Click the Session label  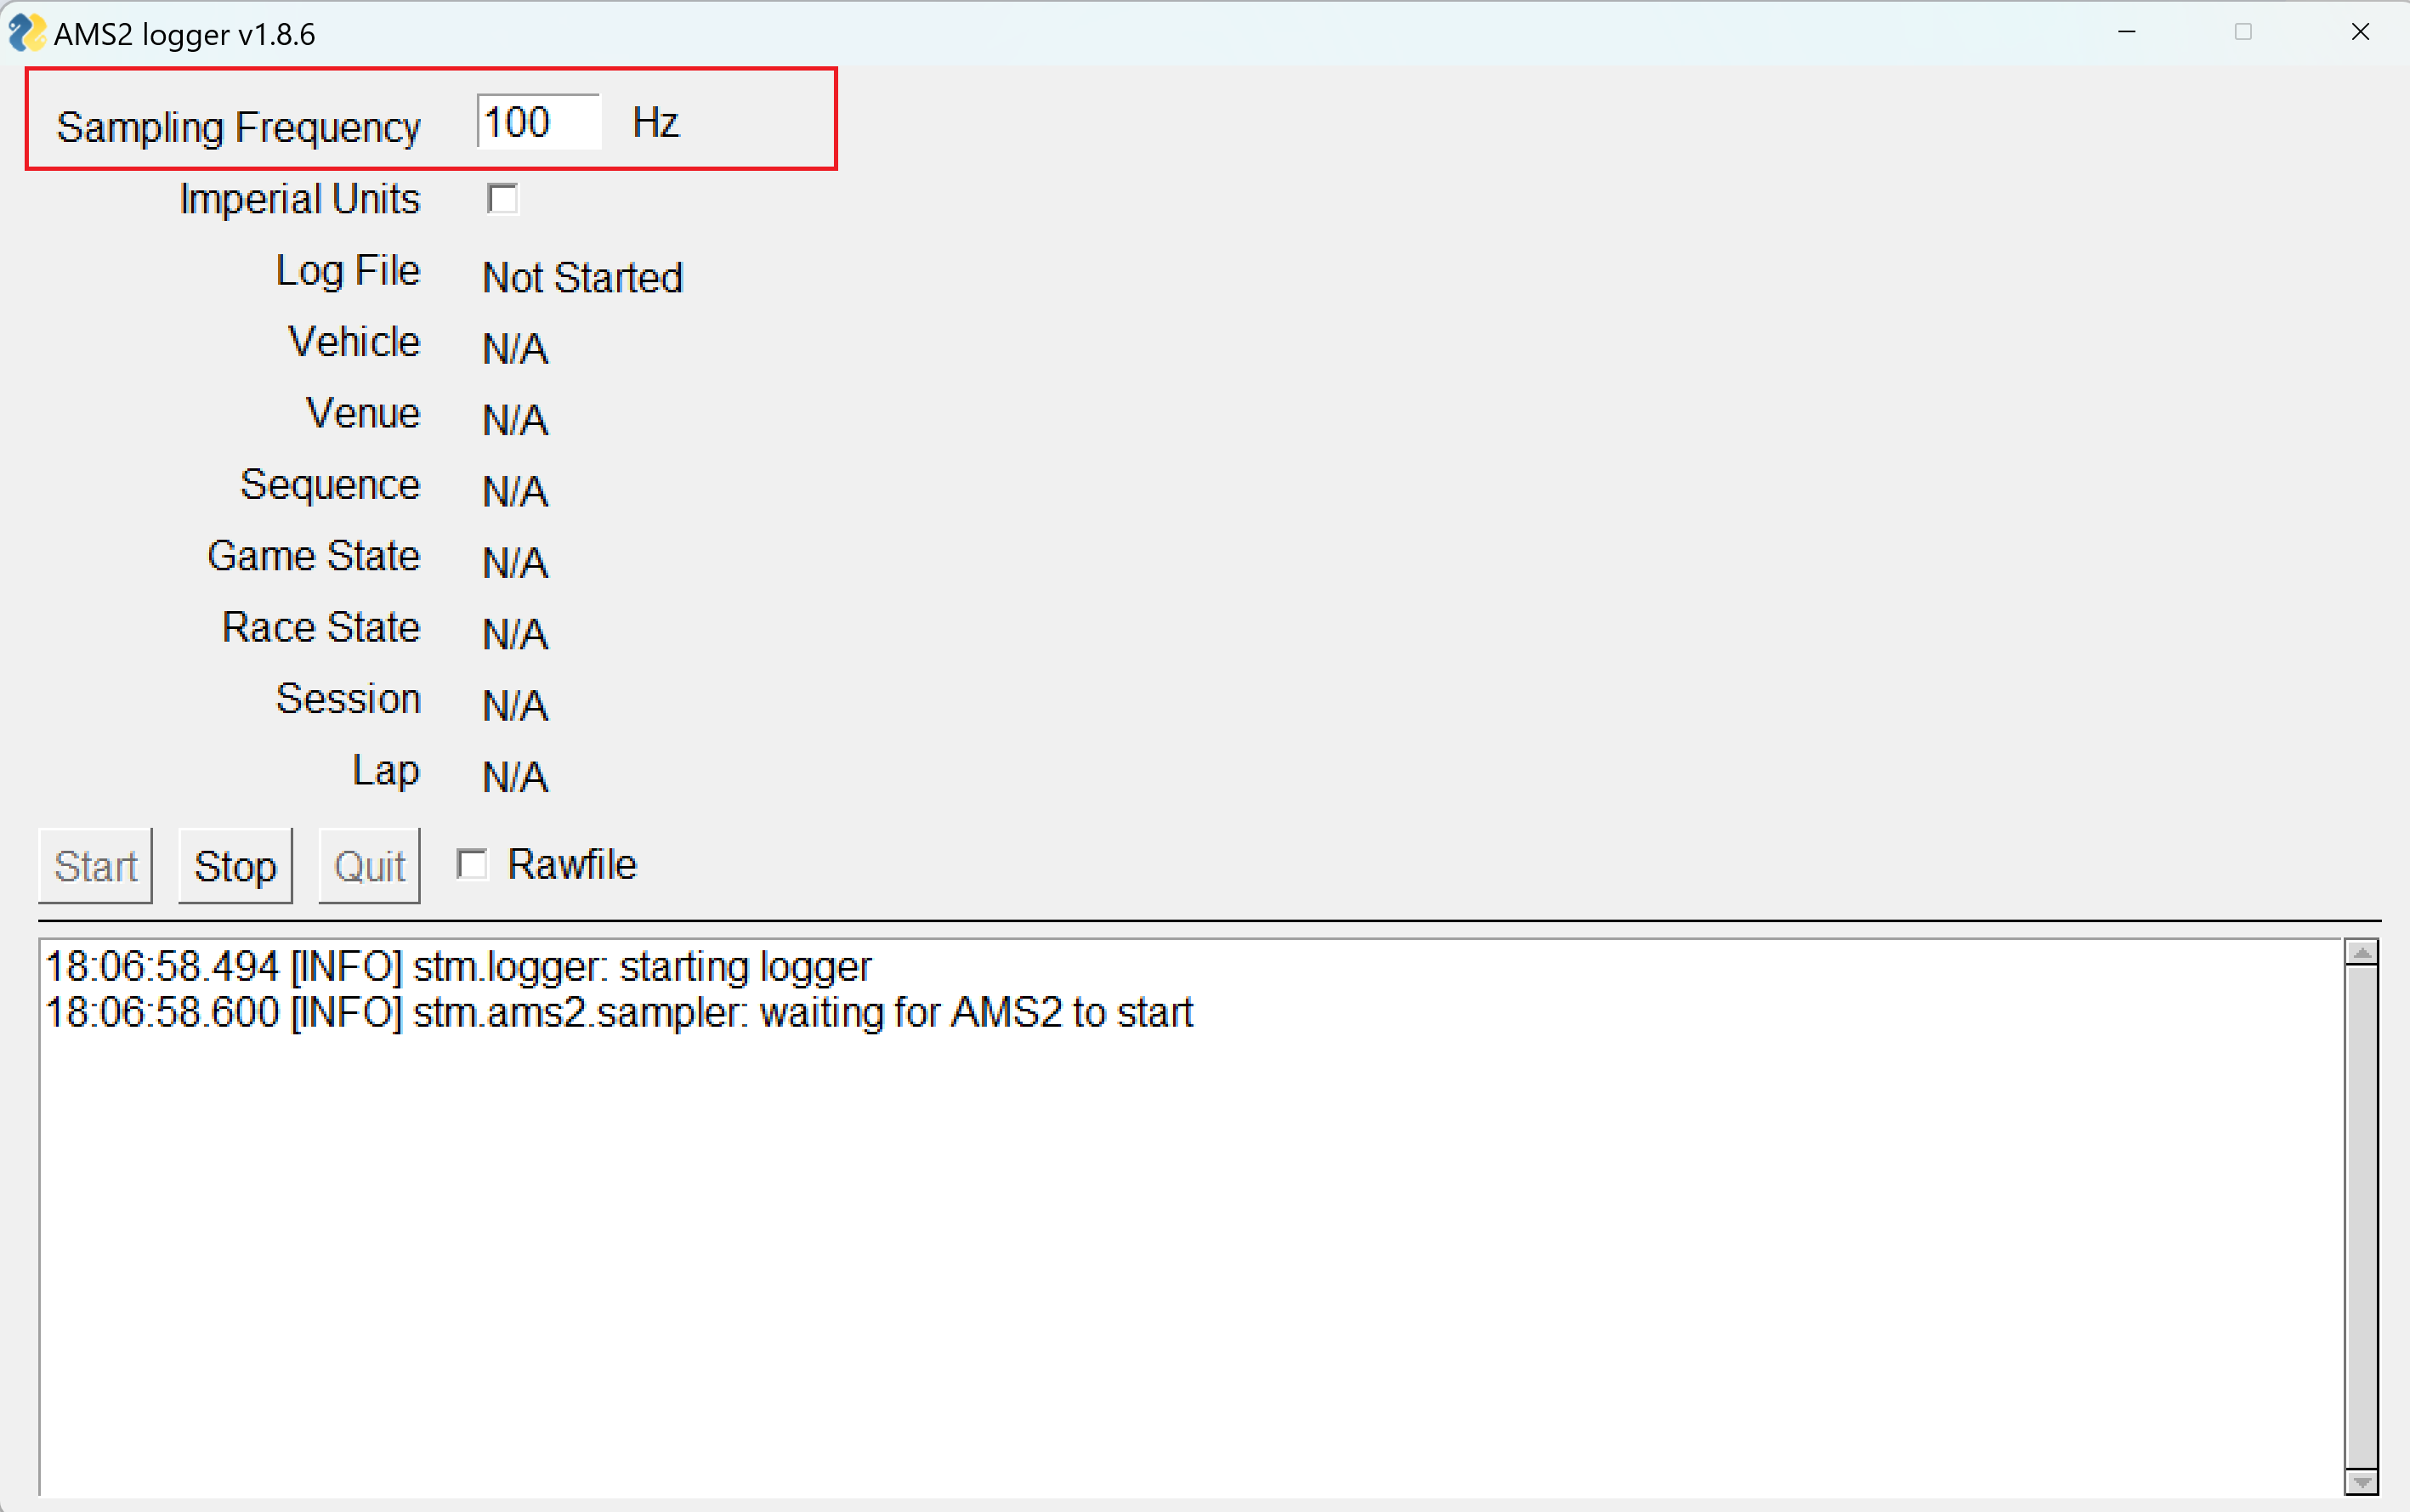tap(349, 699)
